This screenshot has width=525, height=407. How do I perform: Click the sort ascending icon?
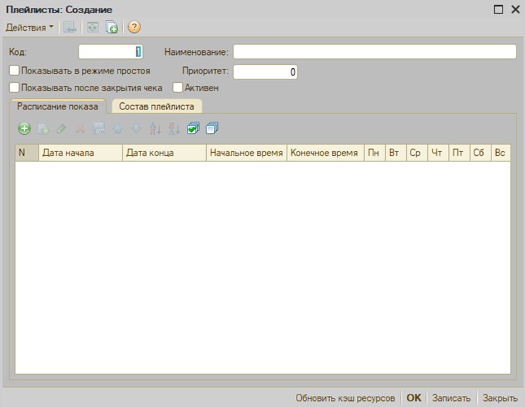pos(156,128)
